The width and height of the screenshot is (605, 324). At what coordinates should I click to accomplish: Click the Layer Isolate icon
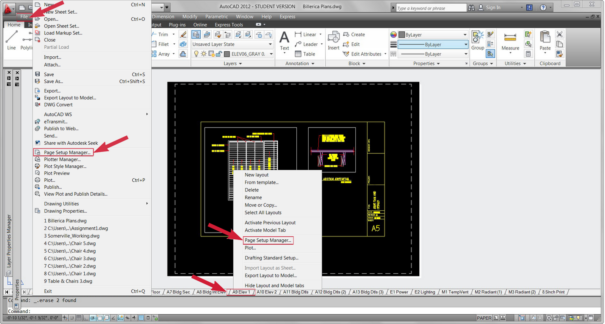pos(238,34)
